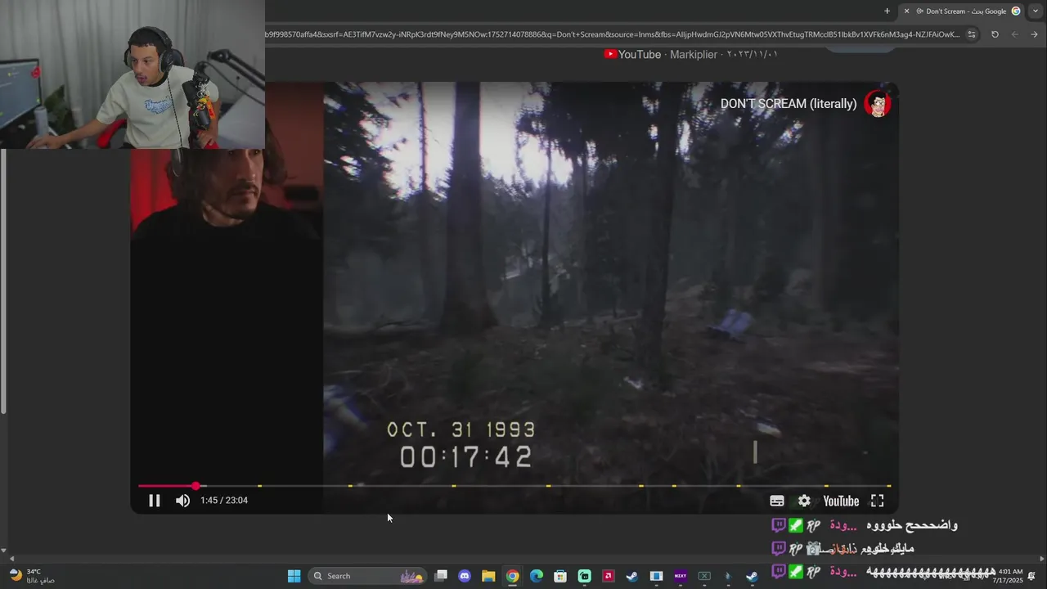Image resolution: width=1047 pixels, height=589 pixels.
Task: Close the Don't Scream Google tab
Action: (906, 11)
